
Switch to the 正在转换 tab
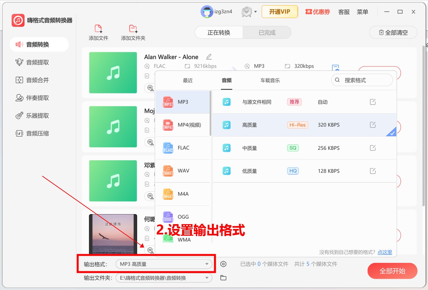click(x=219, y=33)
